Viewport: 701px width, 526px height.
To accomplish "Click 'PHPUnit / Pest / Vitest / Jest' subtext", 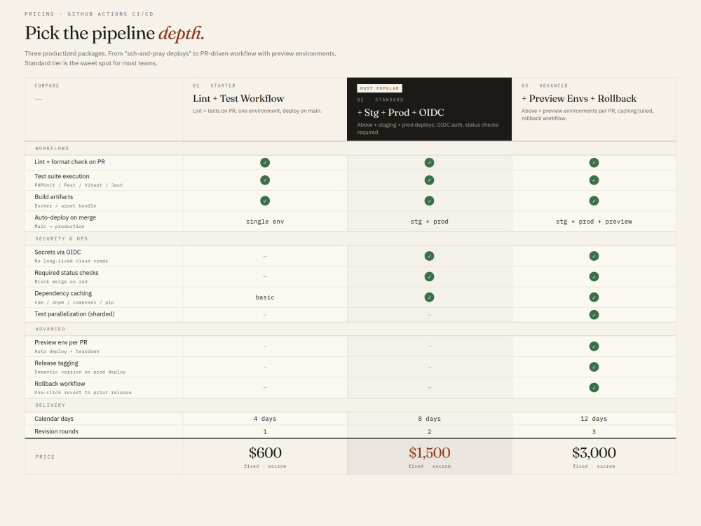I will (79, 185).
